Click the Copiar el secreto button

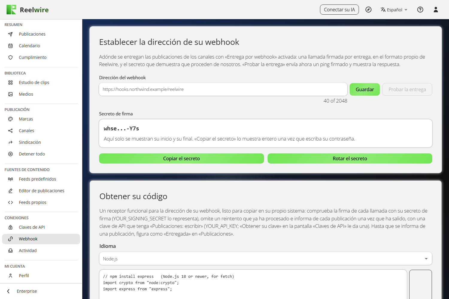(181, 158)
